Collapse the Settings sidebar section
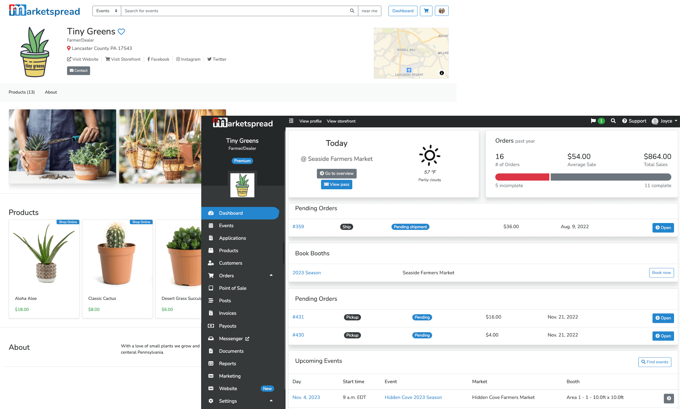Screen dimensions: 680x409 [x=271, y=401]
